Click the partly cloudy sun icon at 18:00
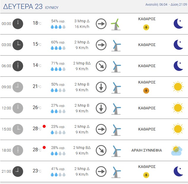This screenshot has height=184, width=188. point(177,150)
